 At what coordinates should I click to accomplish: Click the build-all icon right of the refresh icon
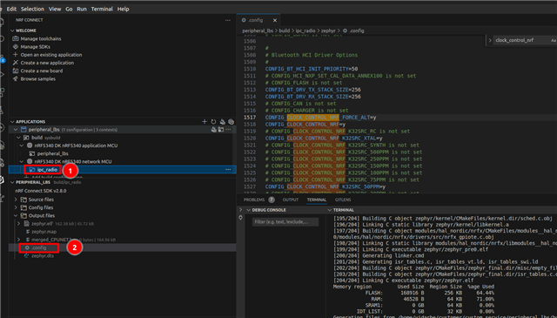[223, 122]
